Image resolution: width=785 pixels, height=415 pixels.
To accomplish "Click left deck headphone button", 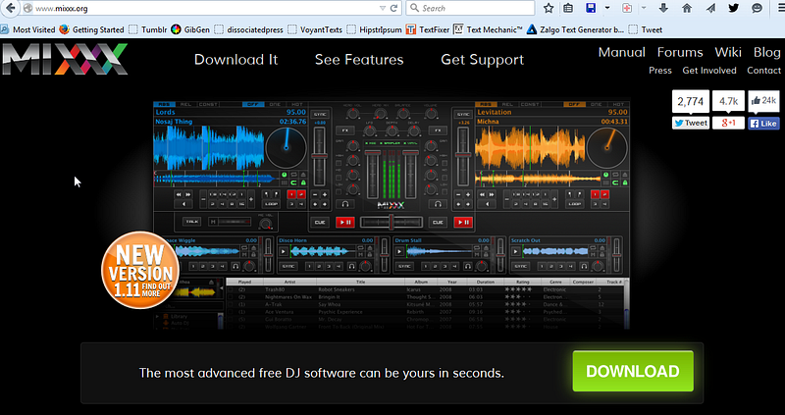I will coord(345,204).
